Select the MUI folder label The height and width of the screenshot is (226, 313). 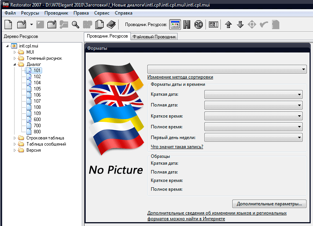click(x=30, y=52)
